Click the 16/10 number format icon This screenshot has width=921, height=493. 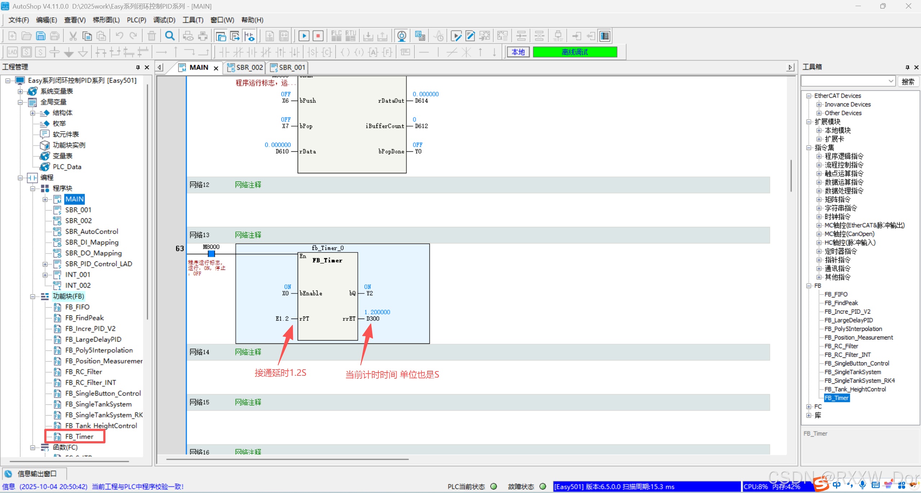(x=420, y=36)
